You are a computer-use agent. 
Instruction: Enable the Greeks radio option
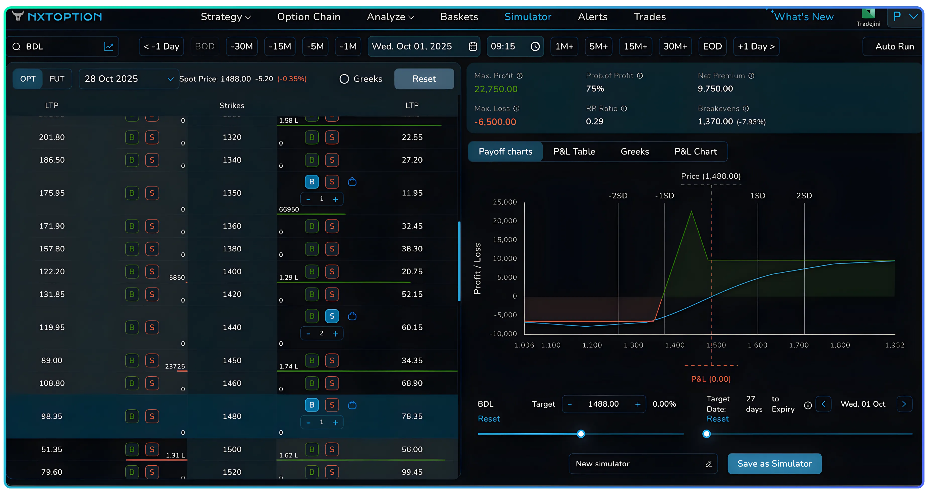344,79
